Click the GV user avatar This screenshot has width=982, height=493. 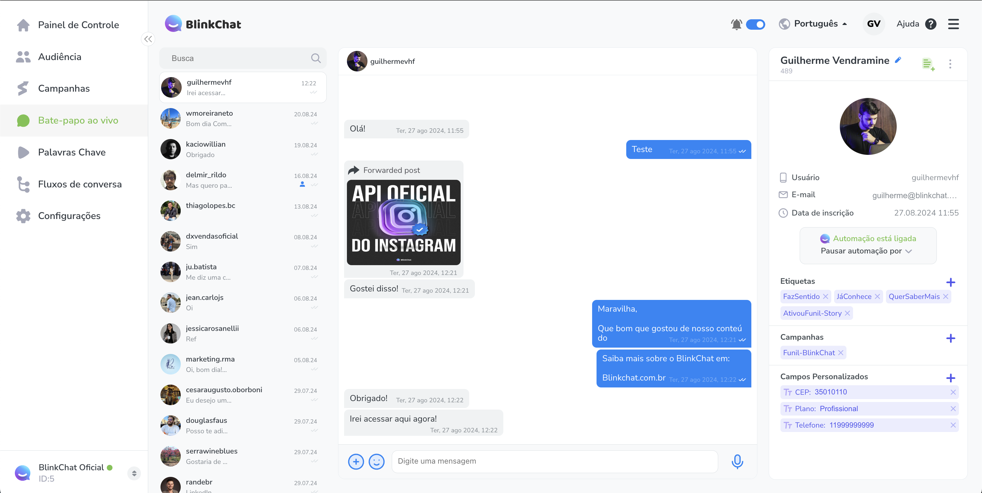(x=874, y=24)
